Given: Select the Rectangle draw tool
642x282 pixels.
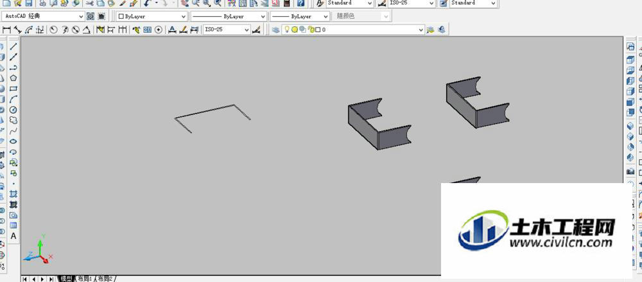Looking at the screenshot, I should [13, 89].
